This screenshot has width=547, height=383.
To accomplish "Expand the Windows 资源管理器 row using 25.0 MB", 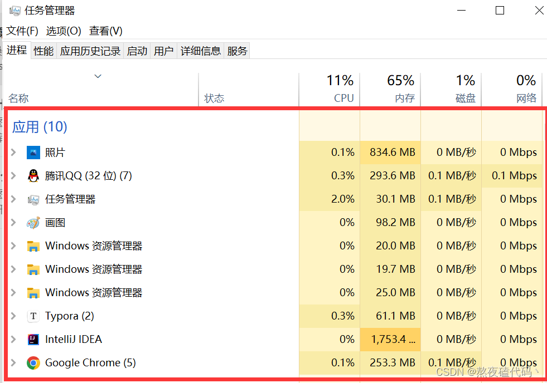I will point(13,292).
